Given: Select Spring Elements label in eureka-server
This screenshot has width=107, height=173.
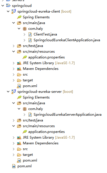Looking at the screenshot, I should 36,97.
